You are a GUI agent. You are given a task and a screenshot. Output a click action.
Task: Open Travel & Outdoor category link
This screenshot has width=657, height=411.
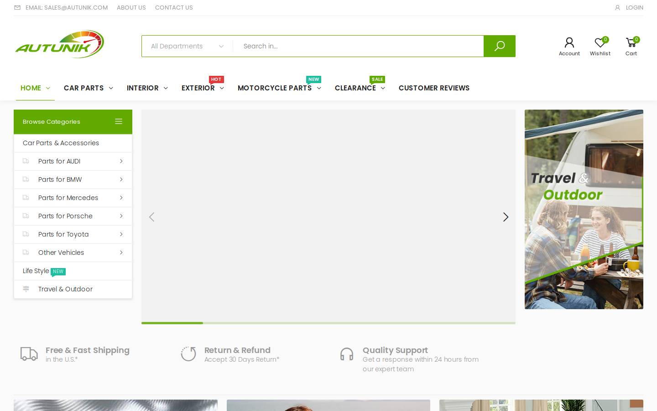tap(65, 289)
